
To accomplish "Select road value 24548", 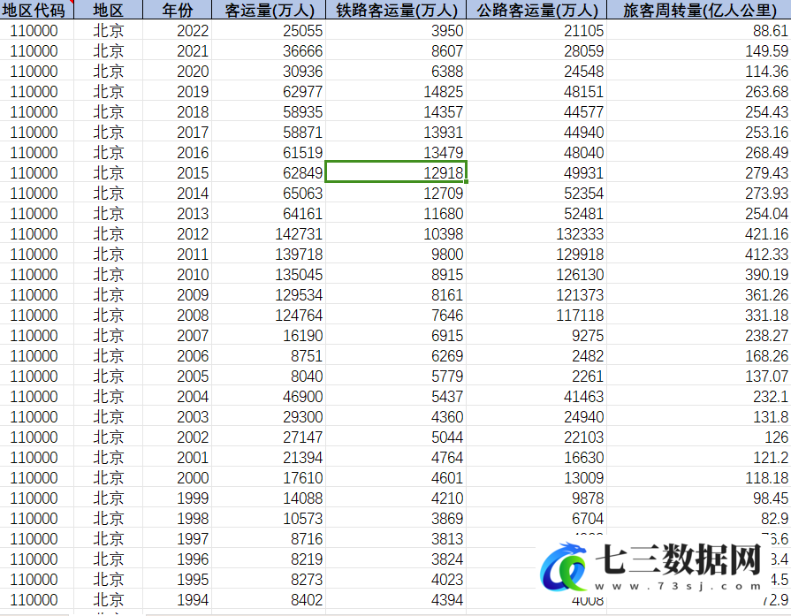I will tap(536, 71).
